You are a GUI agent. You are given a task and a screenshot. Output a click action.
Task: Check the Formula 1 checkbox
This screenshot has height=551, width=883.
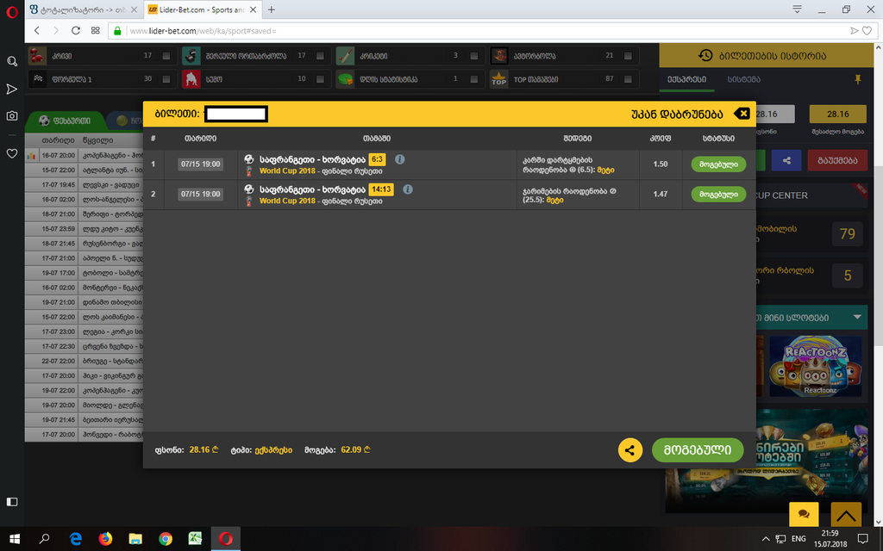point(166,79)
